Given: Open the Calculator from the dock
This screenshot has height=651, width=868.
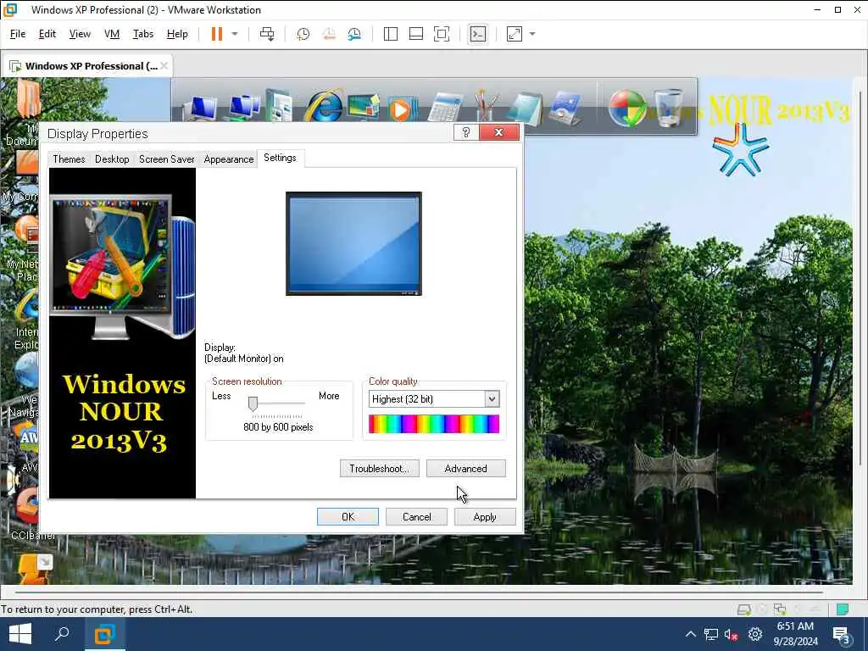Looking at the screenshot, I should [444, 108].
